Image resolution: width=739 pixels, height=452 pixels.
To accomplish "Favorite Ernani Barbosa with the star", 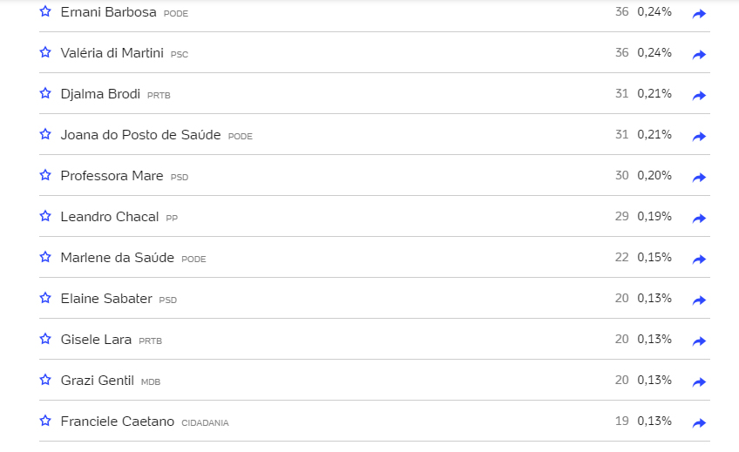I will click(45, 11).
